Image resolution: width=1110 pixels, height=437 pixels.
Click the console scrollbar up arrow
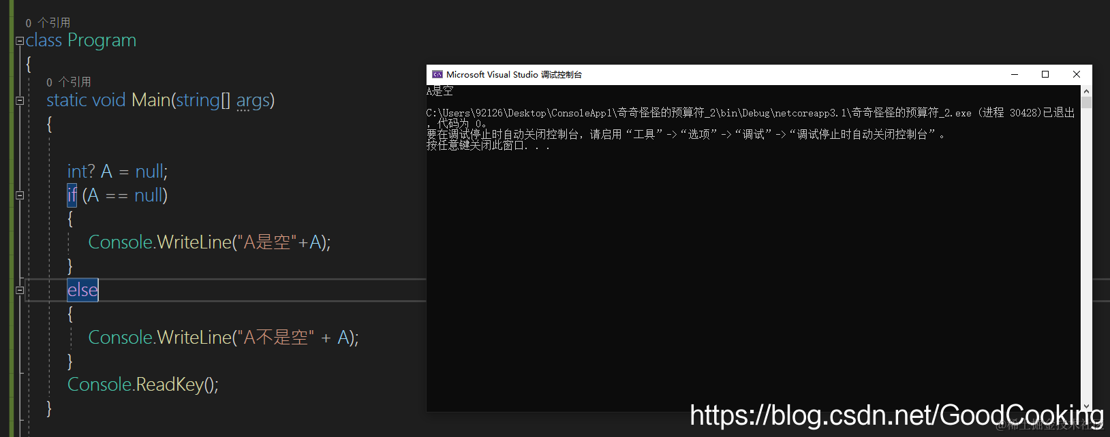point(1086,91)
